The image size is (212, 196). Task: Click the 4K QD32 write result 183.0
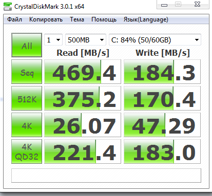tap(162, 151)
